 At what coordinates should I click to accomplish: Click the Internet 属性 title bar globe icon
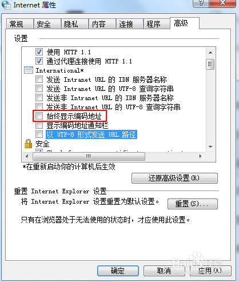coord(6,5)
